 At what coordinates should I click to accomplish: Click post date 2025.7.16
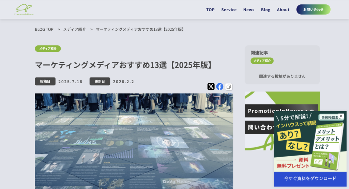pyautogui.click(x=70, y=82)
